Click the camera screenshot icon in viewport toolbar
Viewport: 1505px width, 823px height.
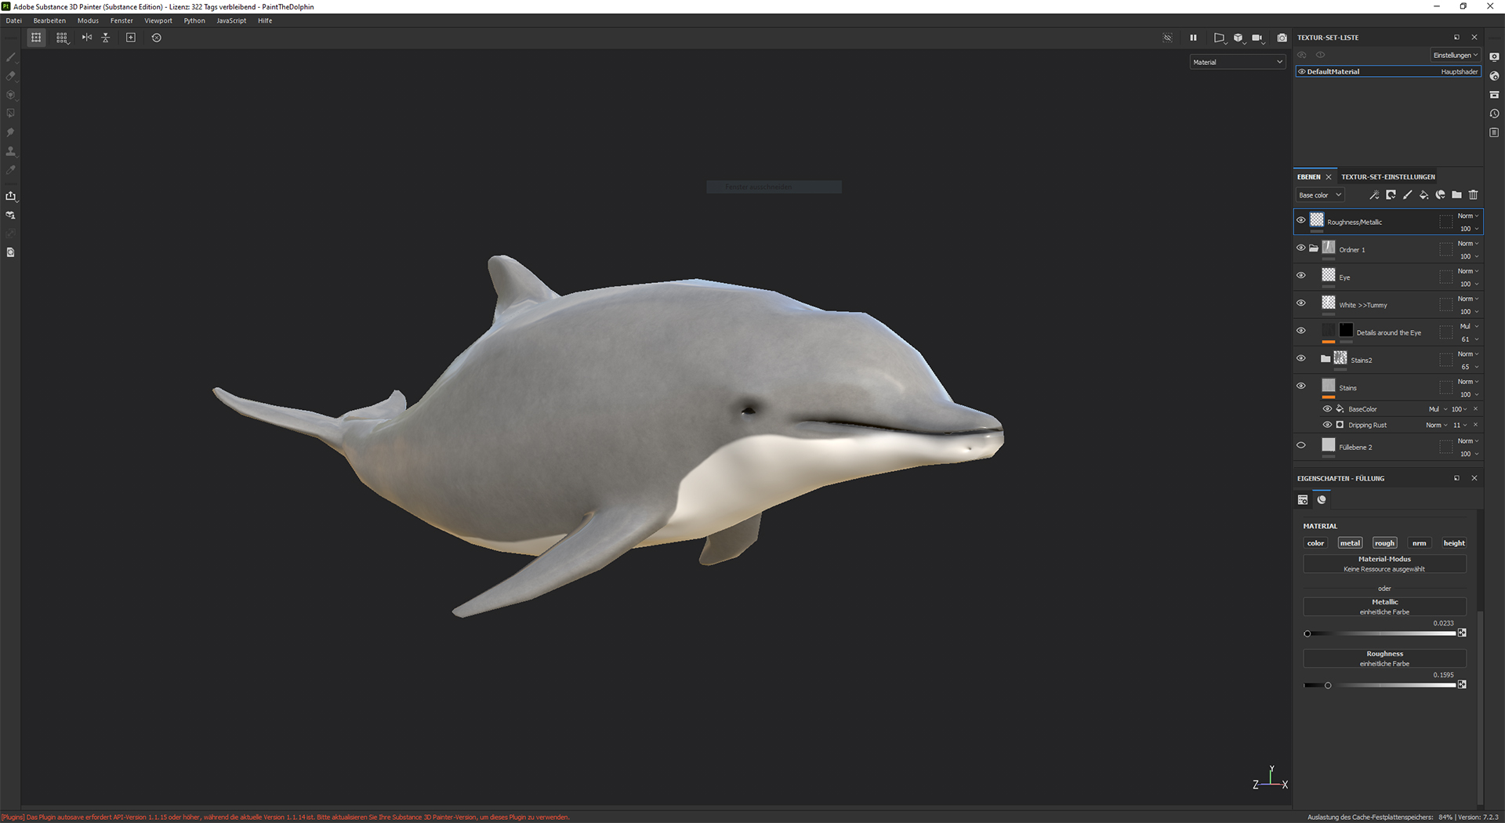pyautogui.click(x=1282, y=38)
